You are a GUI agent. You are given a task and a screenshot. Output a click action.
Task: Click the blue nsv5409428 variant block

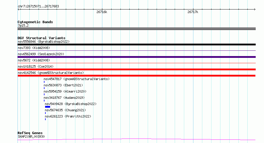47,107
